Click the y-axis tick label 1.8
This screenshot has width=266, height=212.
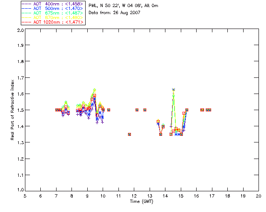coord(20,61)
